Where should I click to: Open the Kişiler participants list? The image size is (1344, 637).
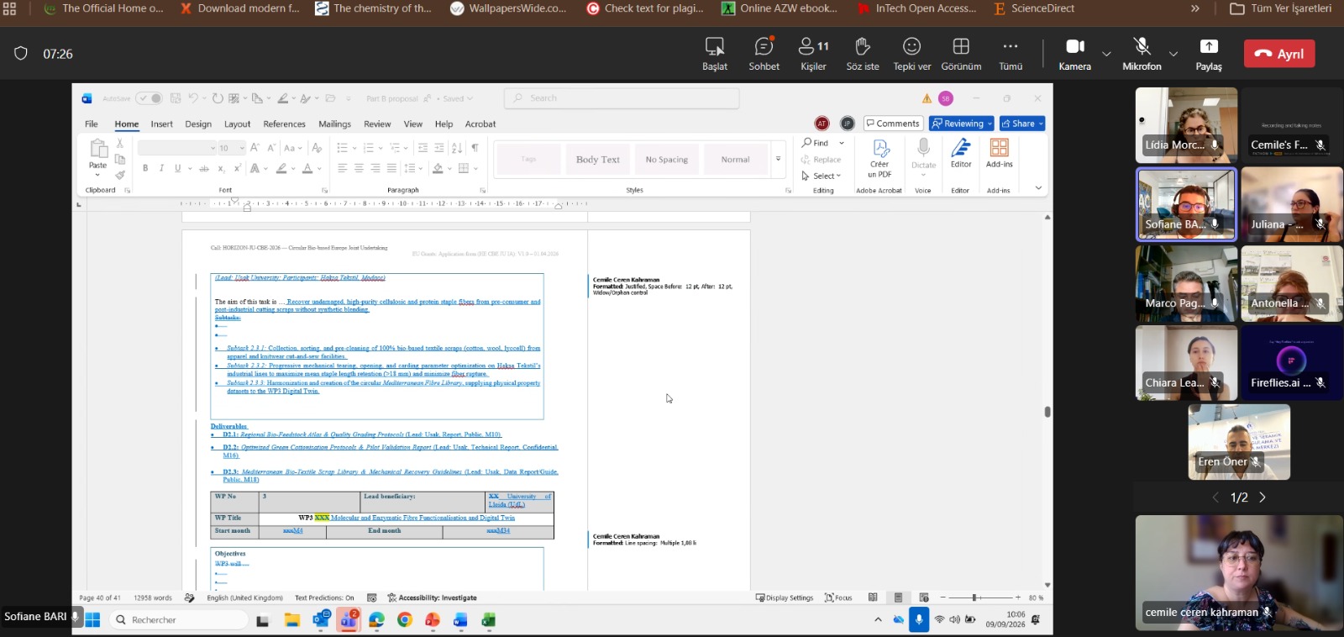tap(813, 54)
